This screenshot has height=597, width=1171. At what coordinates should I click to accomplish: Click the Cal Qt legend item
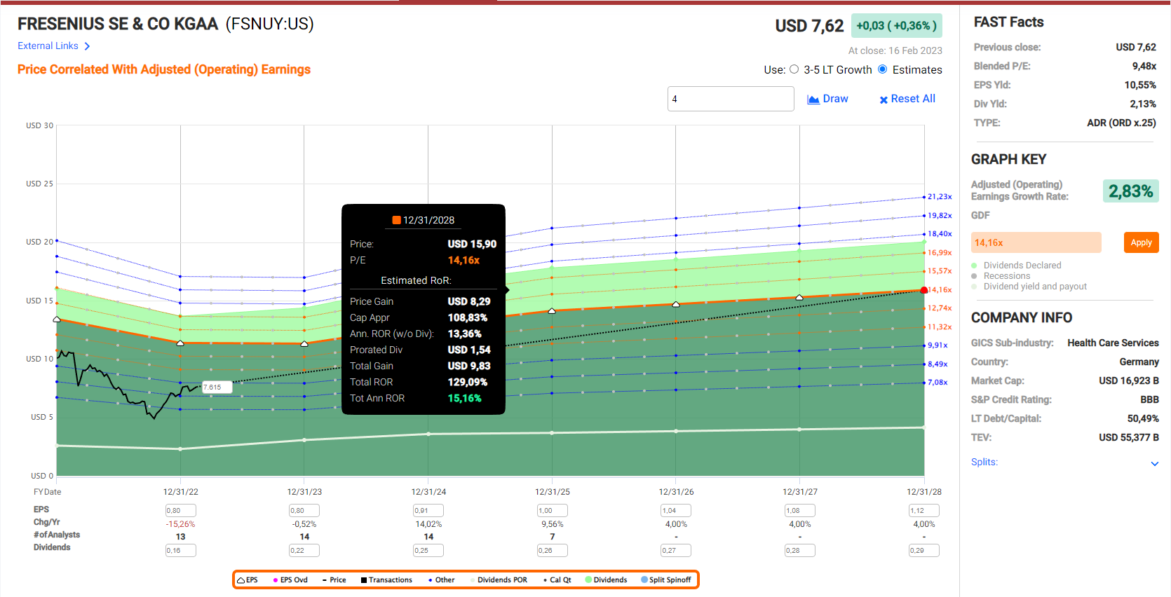560,580
